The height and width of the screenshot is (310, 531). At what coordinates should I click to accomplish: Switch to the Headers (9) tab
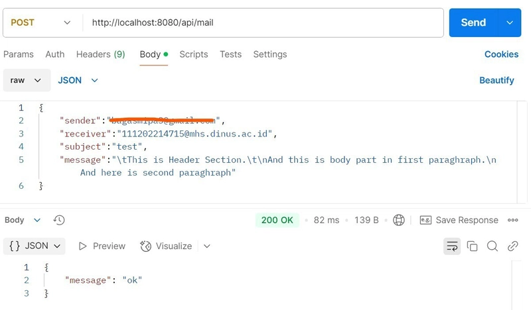point(101,54)
